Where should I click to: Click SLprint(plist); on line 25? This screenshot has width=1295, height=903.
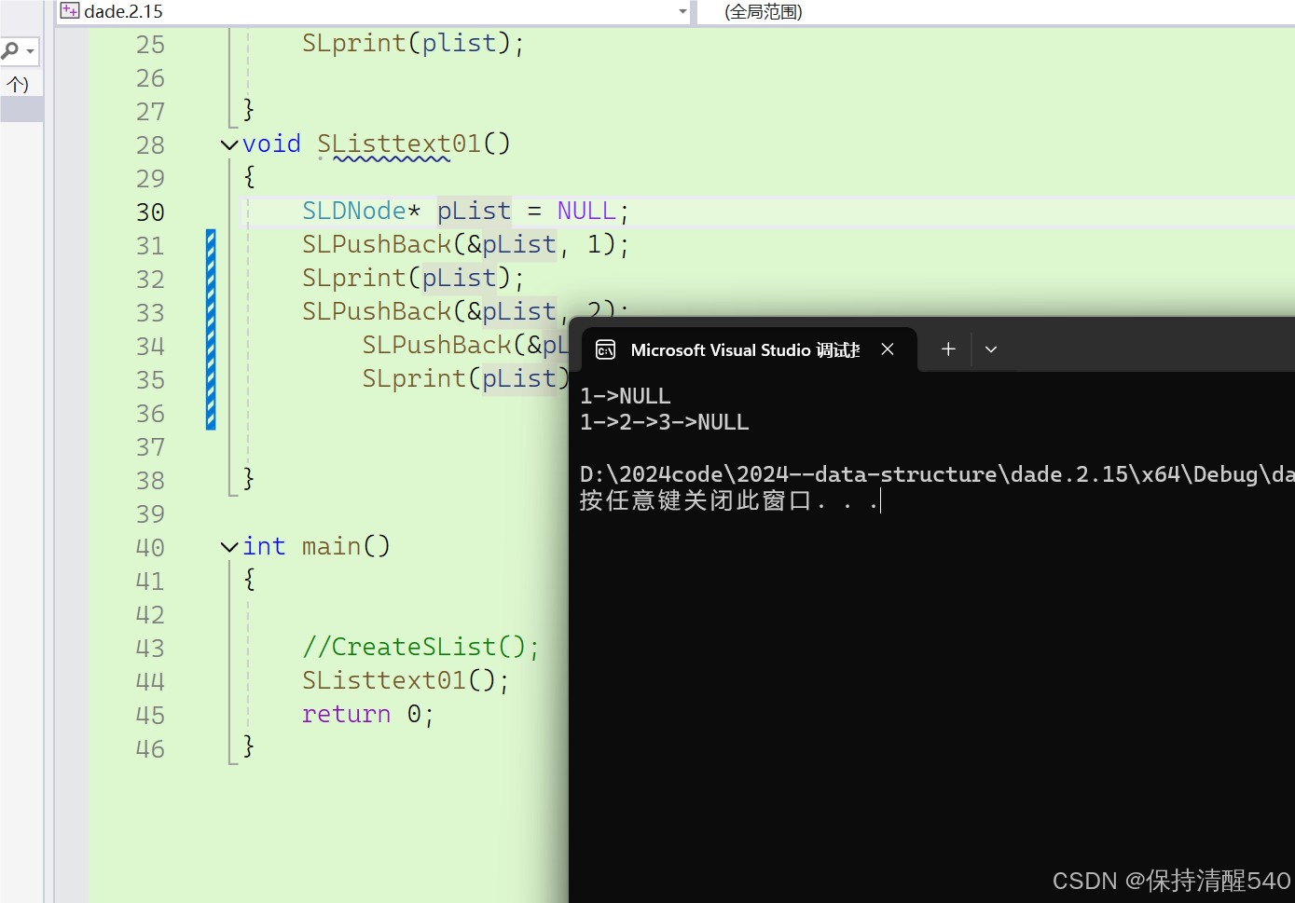click(x=413, y=44)
